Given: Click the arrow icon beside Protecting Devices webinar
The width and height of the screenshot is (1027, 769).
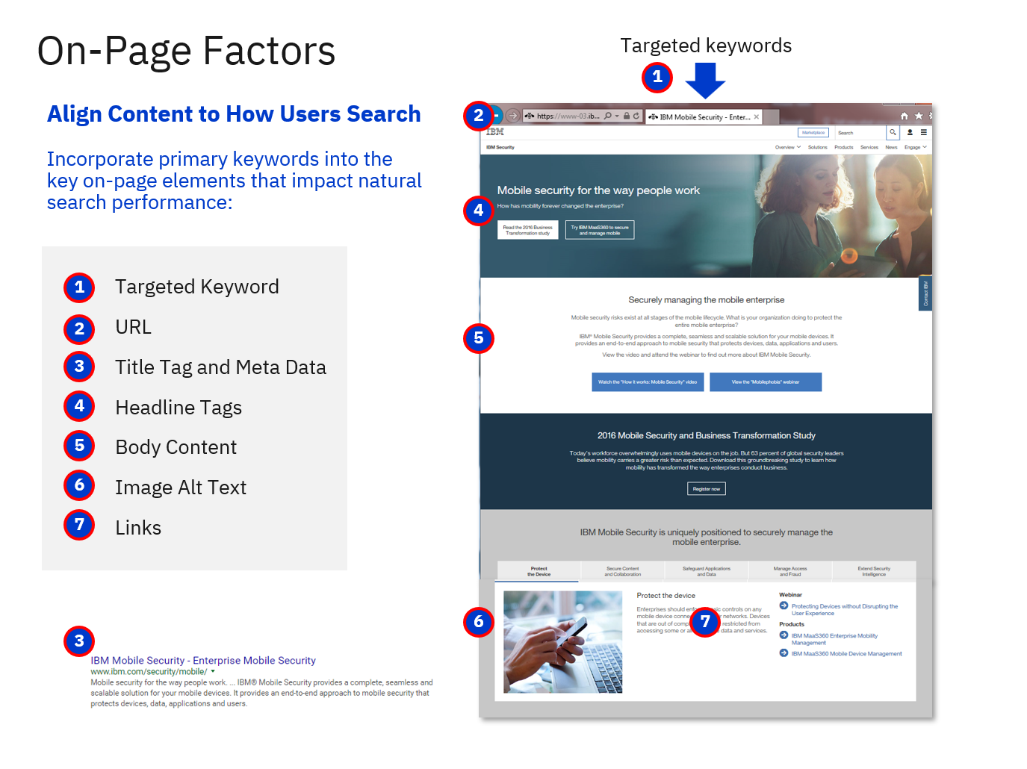Looking at the screenshot, I should tap(784, 605).
